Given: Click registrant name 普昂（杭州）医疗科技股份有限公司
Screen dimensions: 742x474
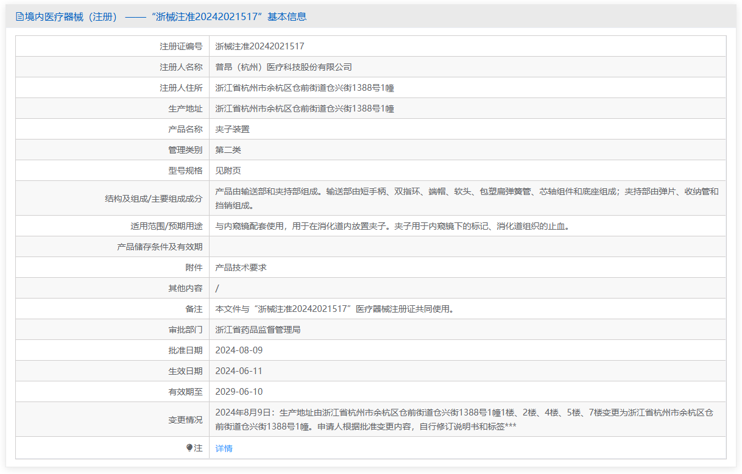Looking at the screenshot, I should 284,67.
